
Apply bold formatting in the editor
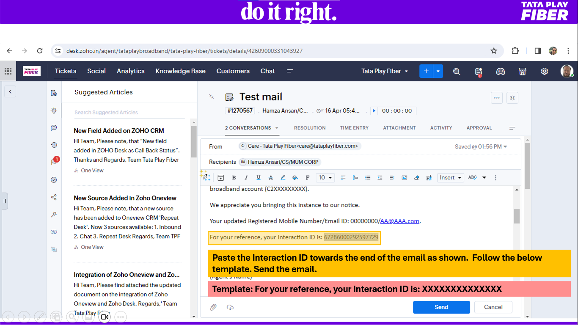tap(234, 178)
